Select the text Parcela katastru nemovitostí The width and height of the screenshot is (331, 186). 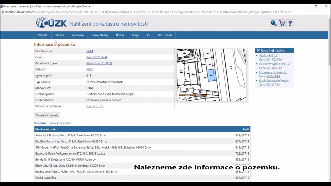tap(105, 82)
